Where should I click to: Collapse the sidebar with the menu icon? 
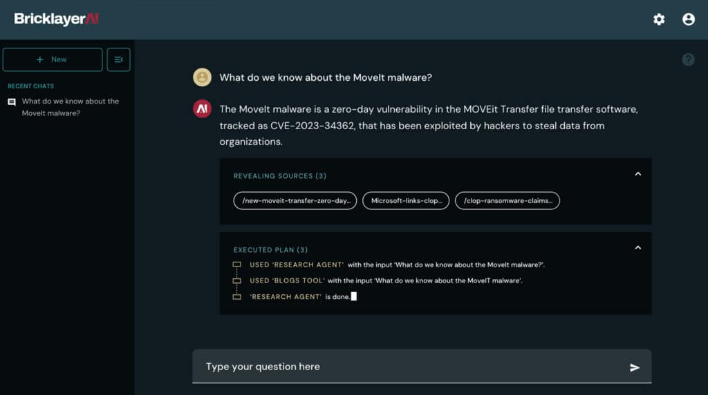click(118, 59)
